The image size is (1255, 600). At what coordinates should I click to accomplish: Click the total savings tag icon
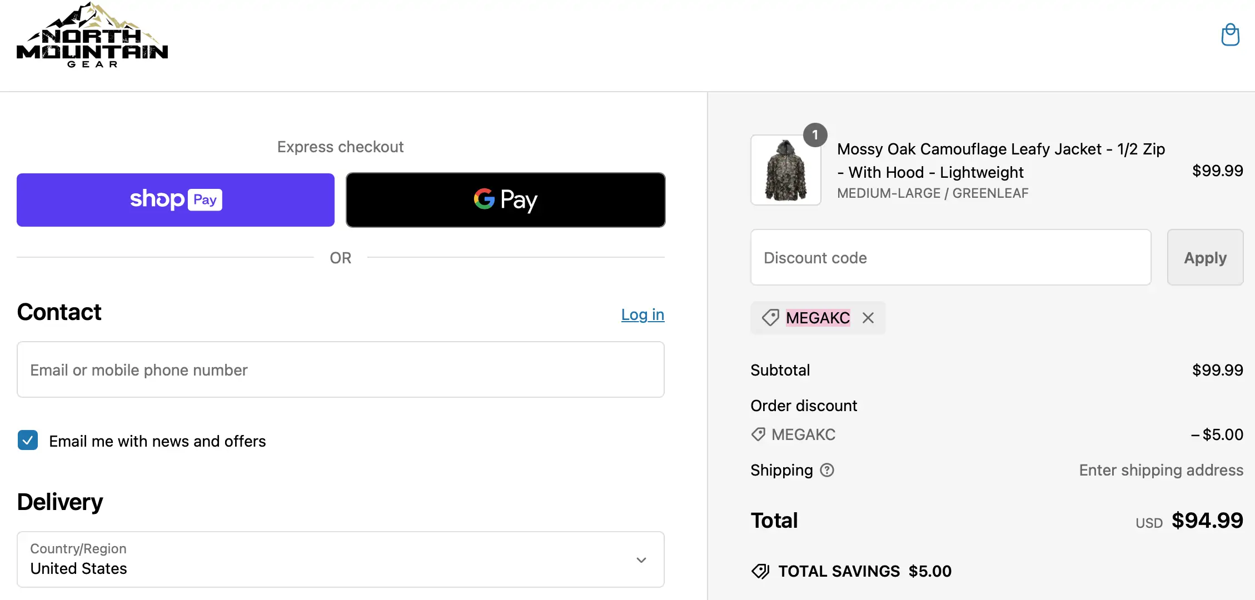coord(760,571)
